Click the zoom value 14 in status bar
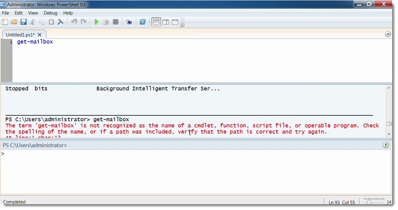The width and height of the screenshot is (398, 210). [x=389, y=202]
